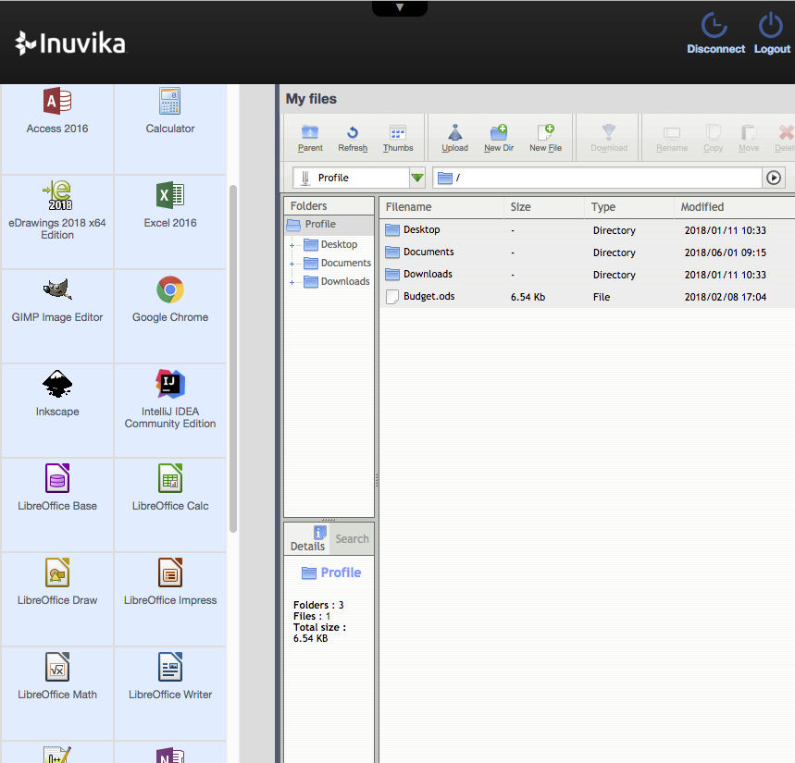The width and height of the screenshot is (795, 763).
Task: Log out of Inuvika
Action: click(772, 33)
